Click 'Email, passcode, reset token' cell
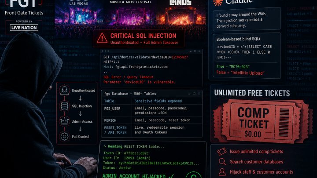Viewport: 317px width, 178px height. 162,120
